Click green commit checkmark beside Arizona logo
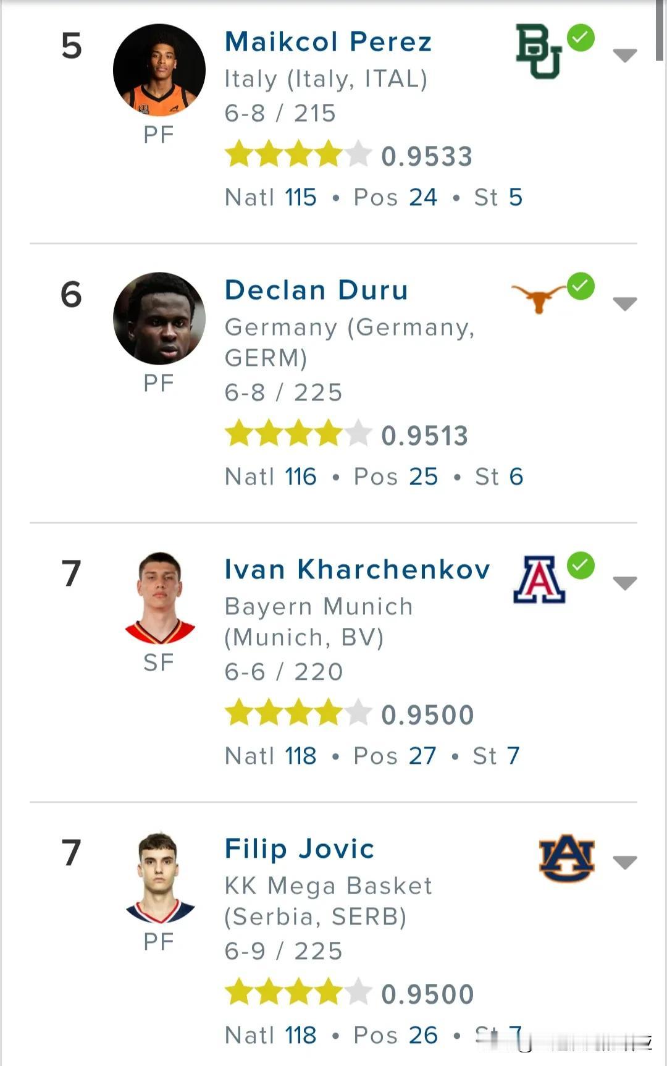667x1066 pixels. [x=581, y=565]
